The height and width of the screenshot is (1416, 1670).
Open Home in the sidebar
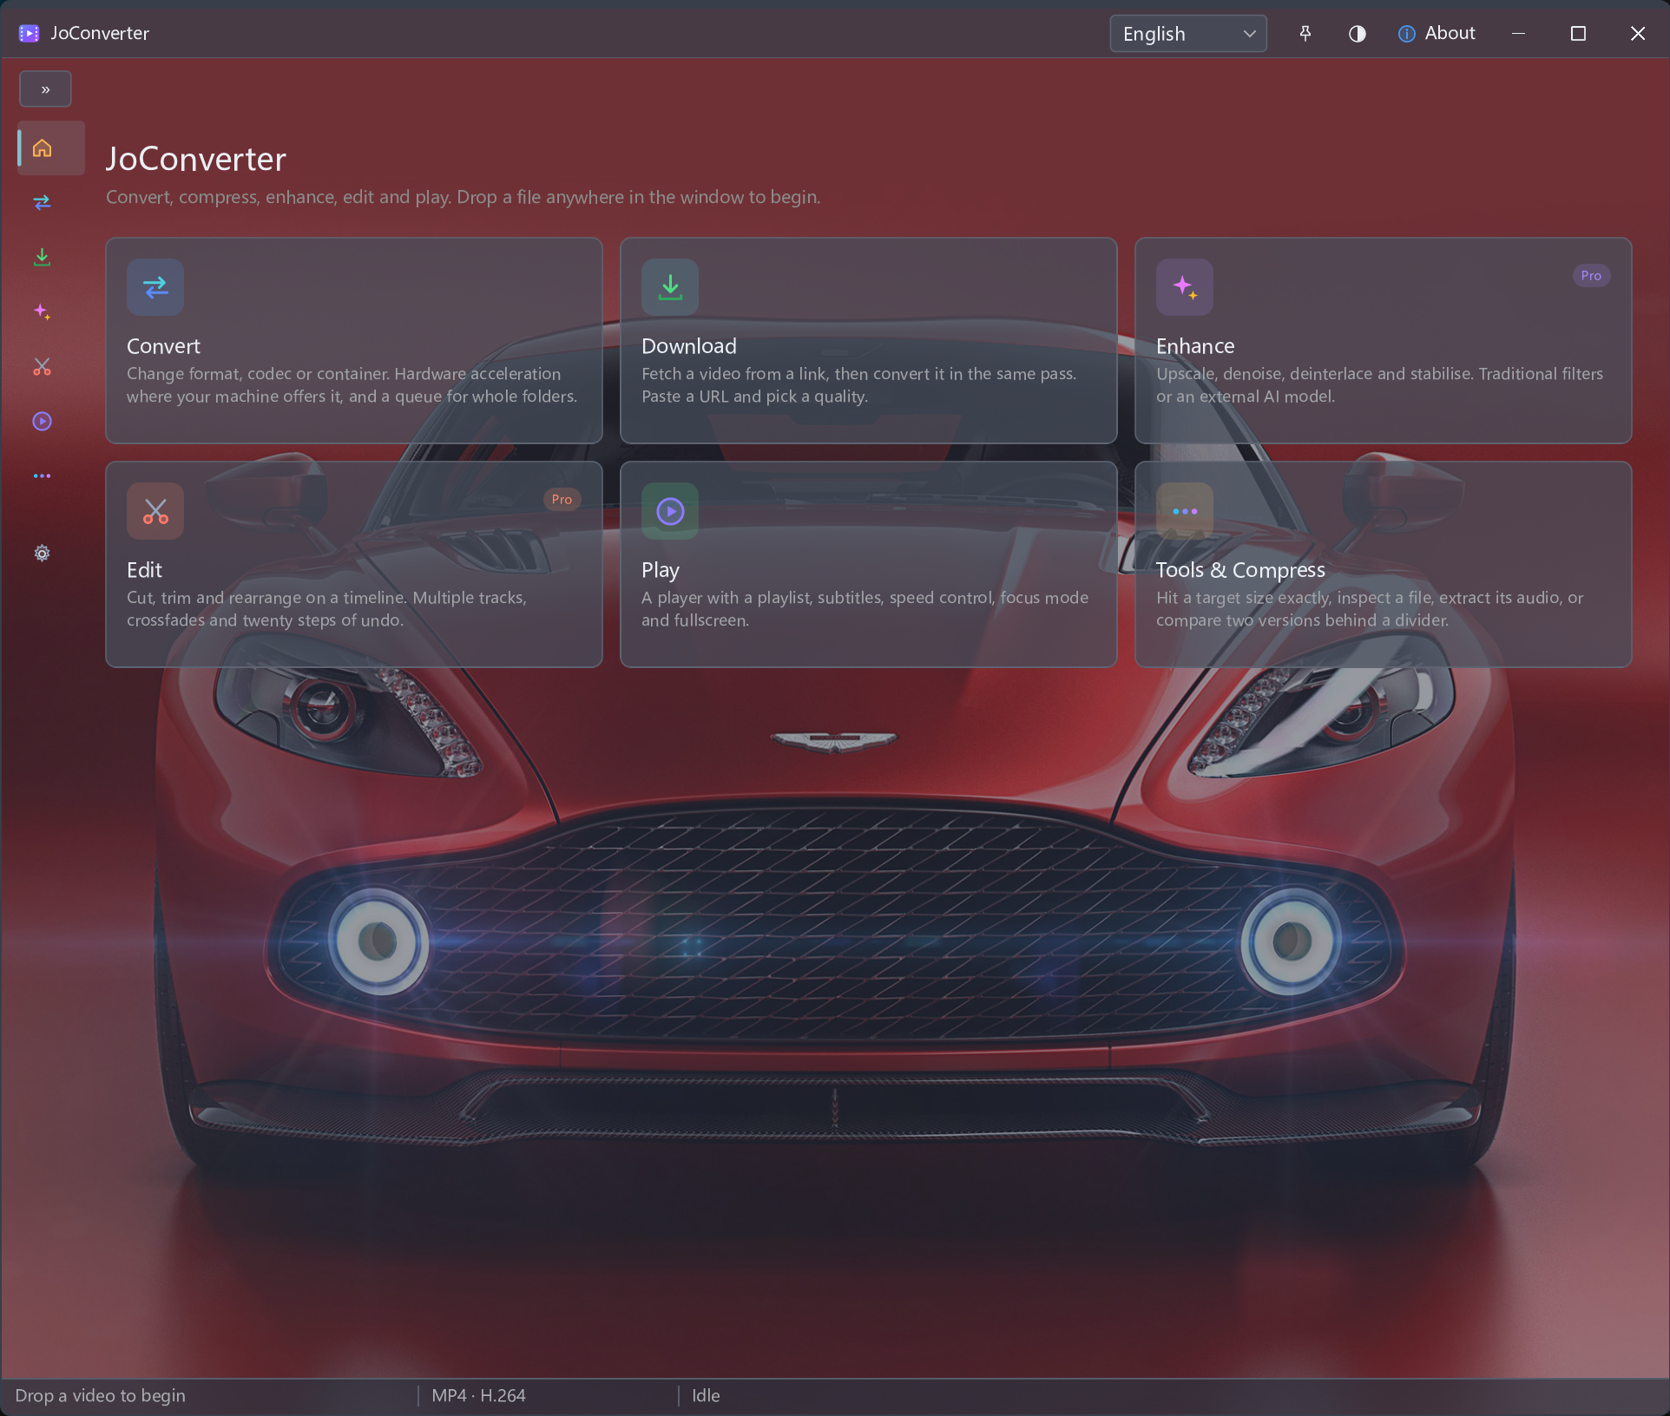[51, 148]
